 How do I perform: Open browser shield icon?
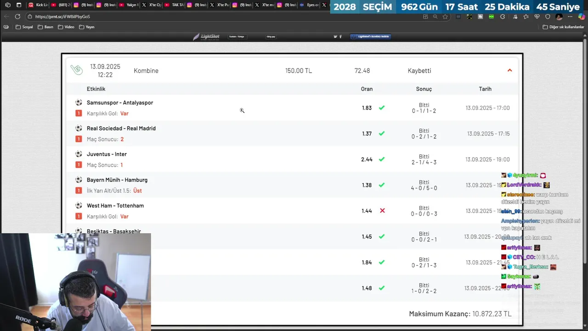548,17
